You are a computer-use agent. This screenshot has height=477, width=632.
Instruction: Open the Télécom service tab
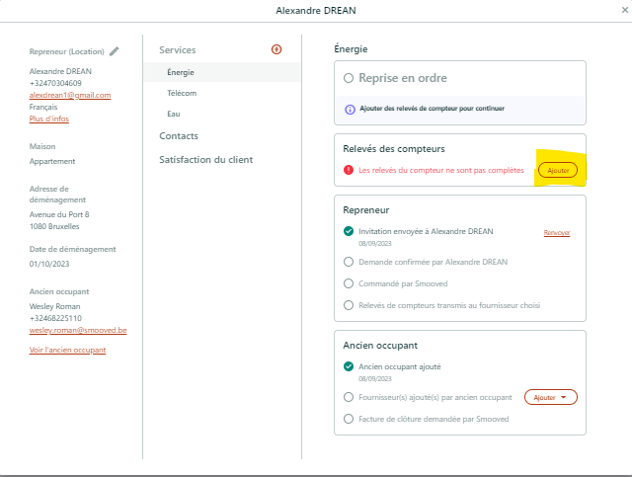[182, 93]
